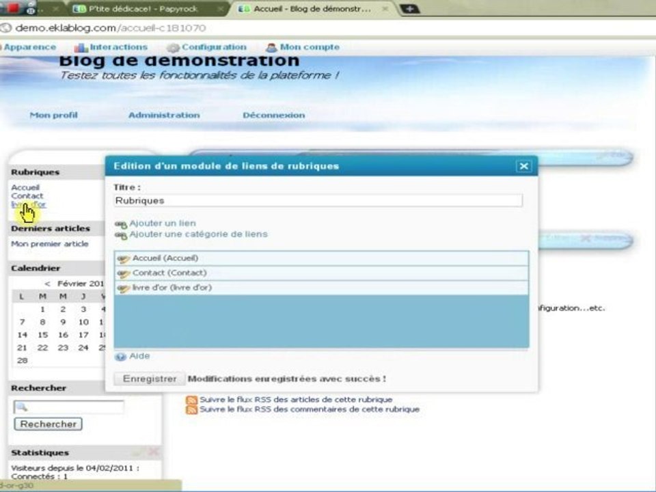Open the Interactions menu
This screenshot has height=492, width=656.
[118, 47]
